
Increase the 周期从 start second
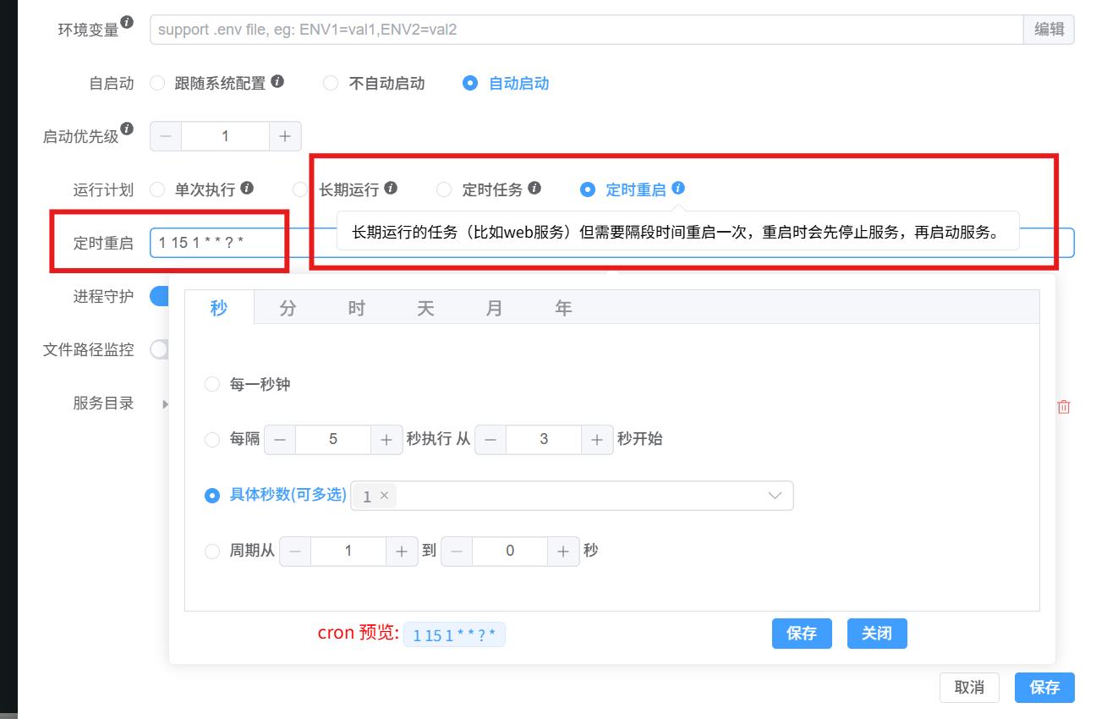(402, 552)
